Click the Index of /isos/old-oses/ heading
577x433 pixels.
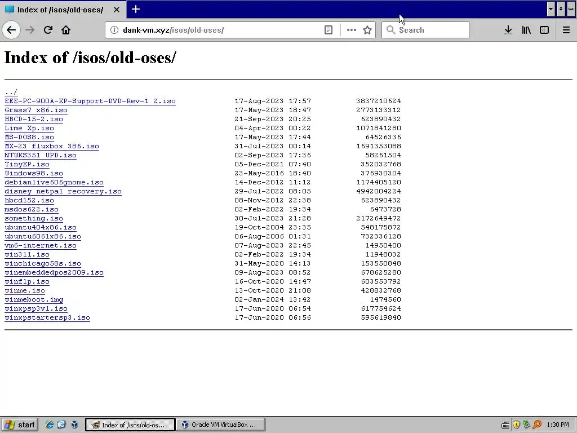[x=90, y=58]
